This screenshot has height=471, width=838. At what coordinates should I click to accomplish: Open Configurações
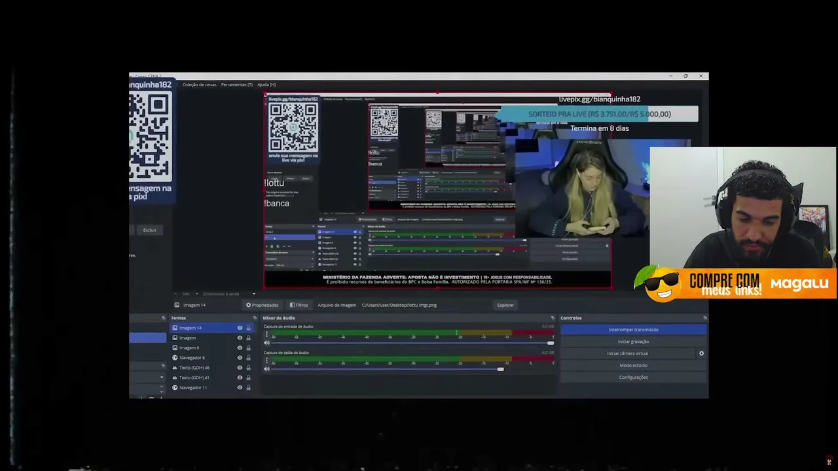tap(633, 377)
